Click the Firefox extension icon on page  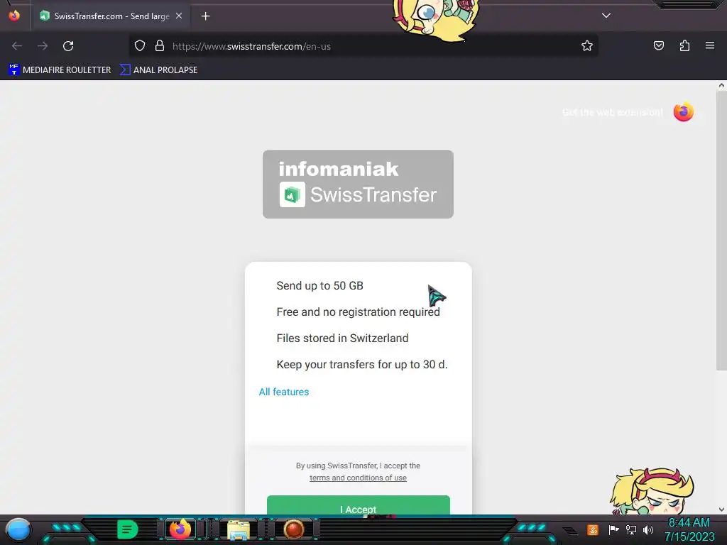pos(684,111)
